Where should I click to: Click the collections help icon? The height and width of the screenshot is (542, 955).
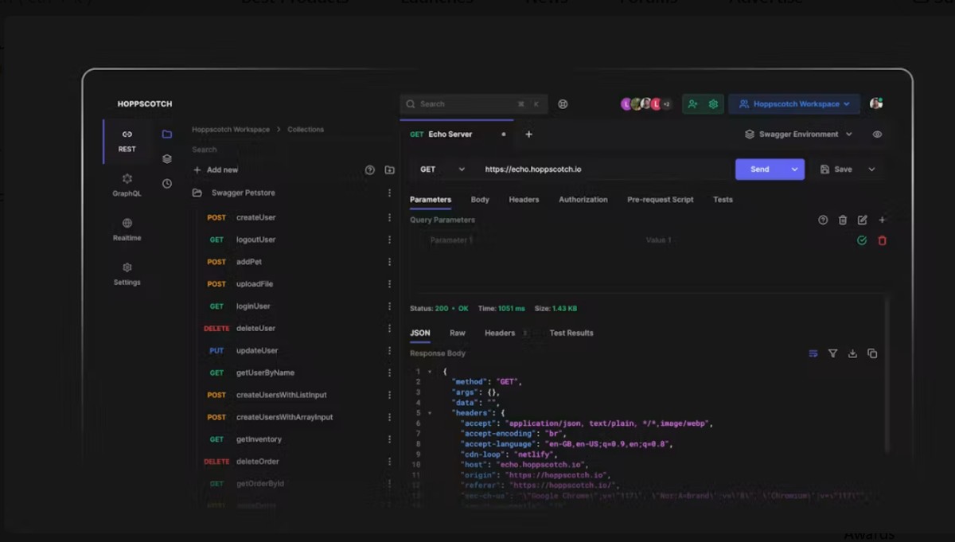(x=369, y=170)
